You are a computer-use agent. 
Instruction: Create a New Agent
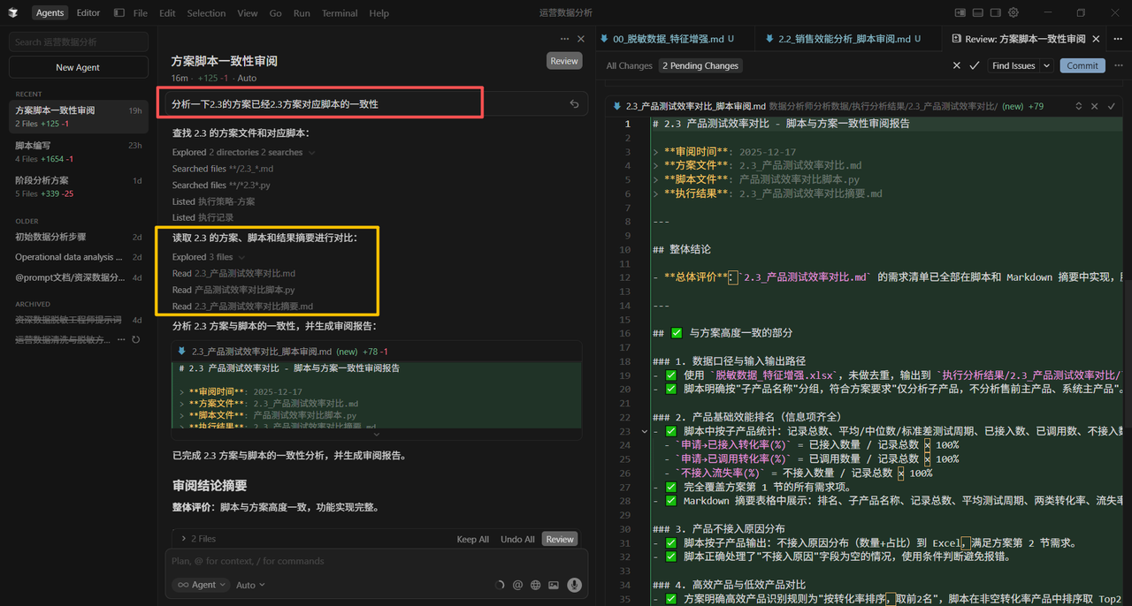(78, 66)
